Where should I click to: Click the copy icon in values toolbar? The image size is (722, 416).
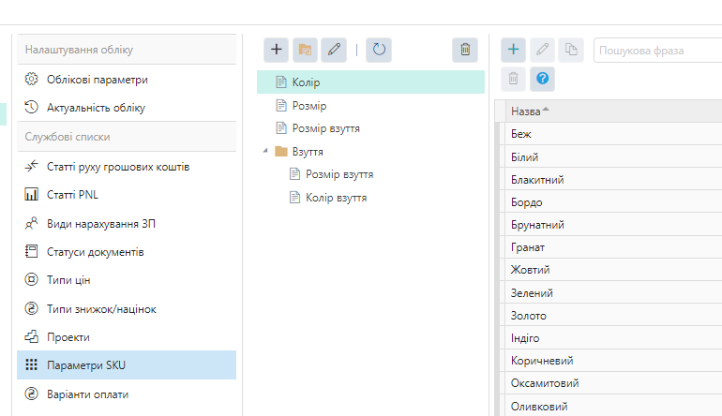coord(569,50)
